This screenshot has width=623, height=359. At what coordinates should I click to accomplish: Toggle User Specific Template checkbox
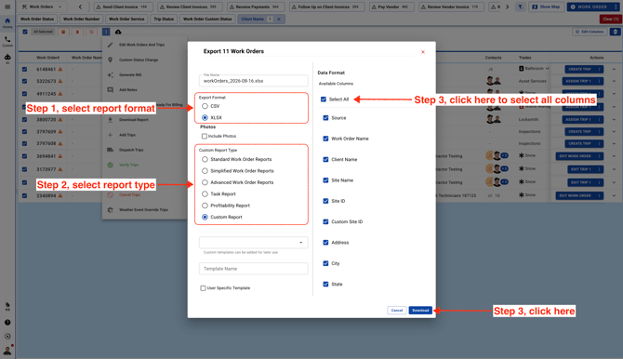(x=203, y=288)
